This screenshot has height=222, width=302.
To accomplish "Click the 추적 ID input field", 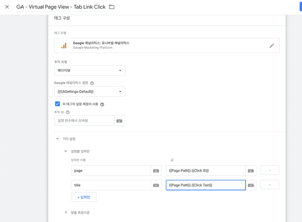I will (x=84, y=121).
